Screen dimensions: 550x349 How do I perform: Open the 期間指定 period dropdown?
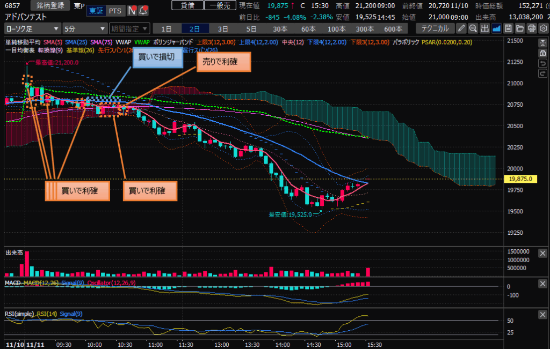[x=129, y=28]
